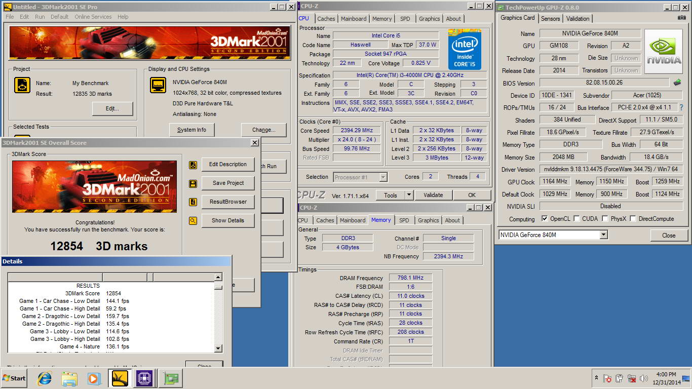The image size is (692, 389).
Task: Click the icon beside Edit Description
Action: coord(193,165)
